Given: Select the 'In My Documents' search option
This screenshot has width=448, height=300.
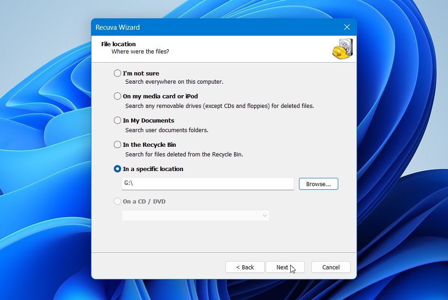Looking at the screenshot, I should 117,120.
